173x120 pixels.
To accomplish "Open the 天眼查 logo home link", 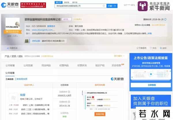I will (x=10, y=5).
